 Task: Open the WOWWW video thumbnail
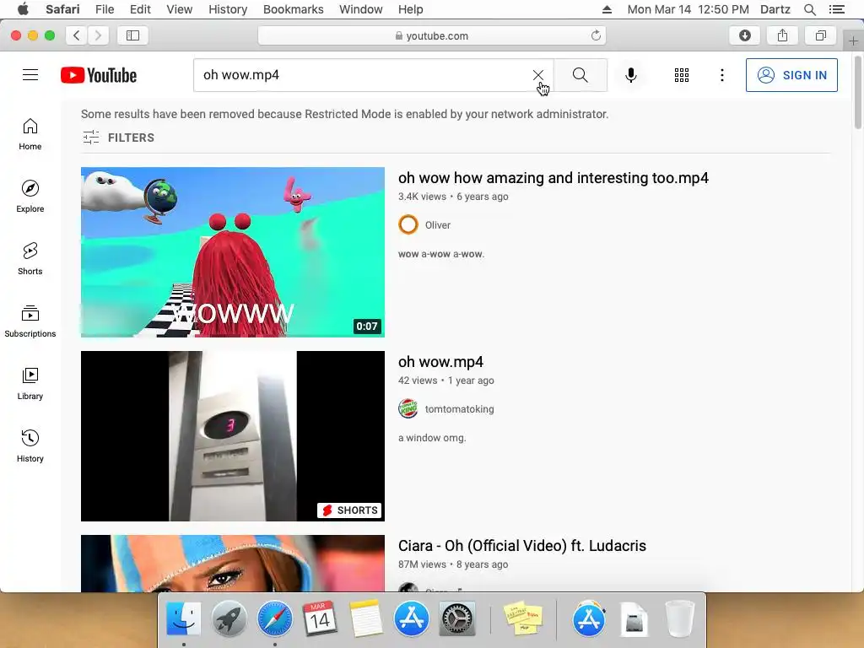[233, 252]
